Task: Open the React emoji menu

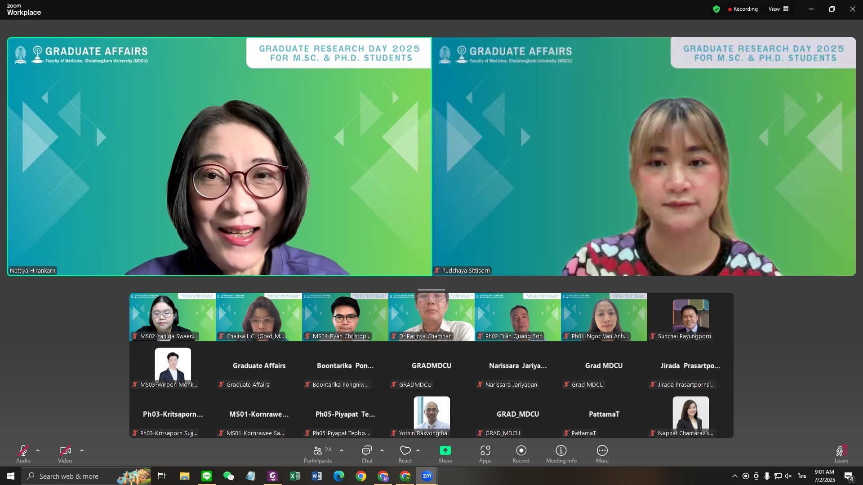Action: [405, 454]
